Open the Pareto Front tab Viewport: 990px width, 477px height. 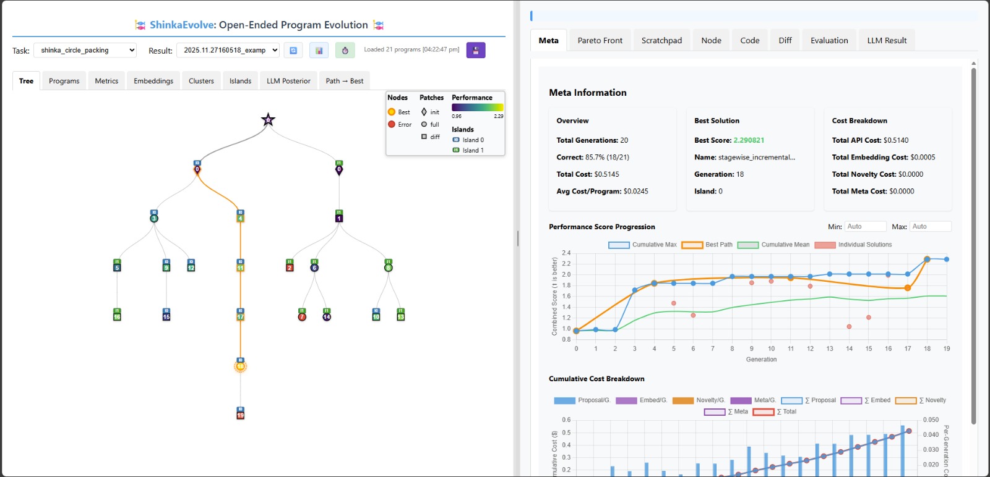[600, 41]
